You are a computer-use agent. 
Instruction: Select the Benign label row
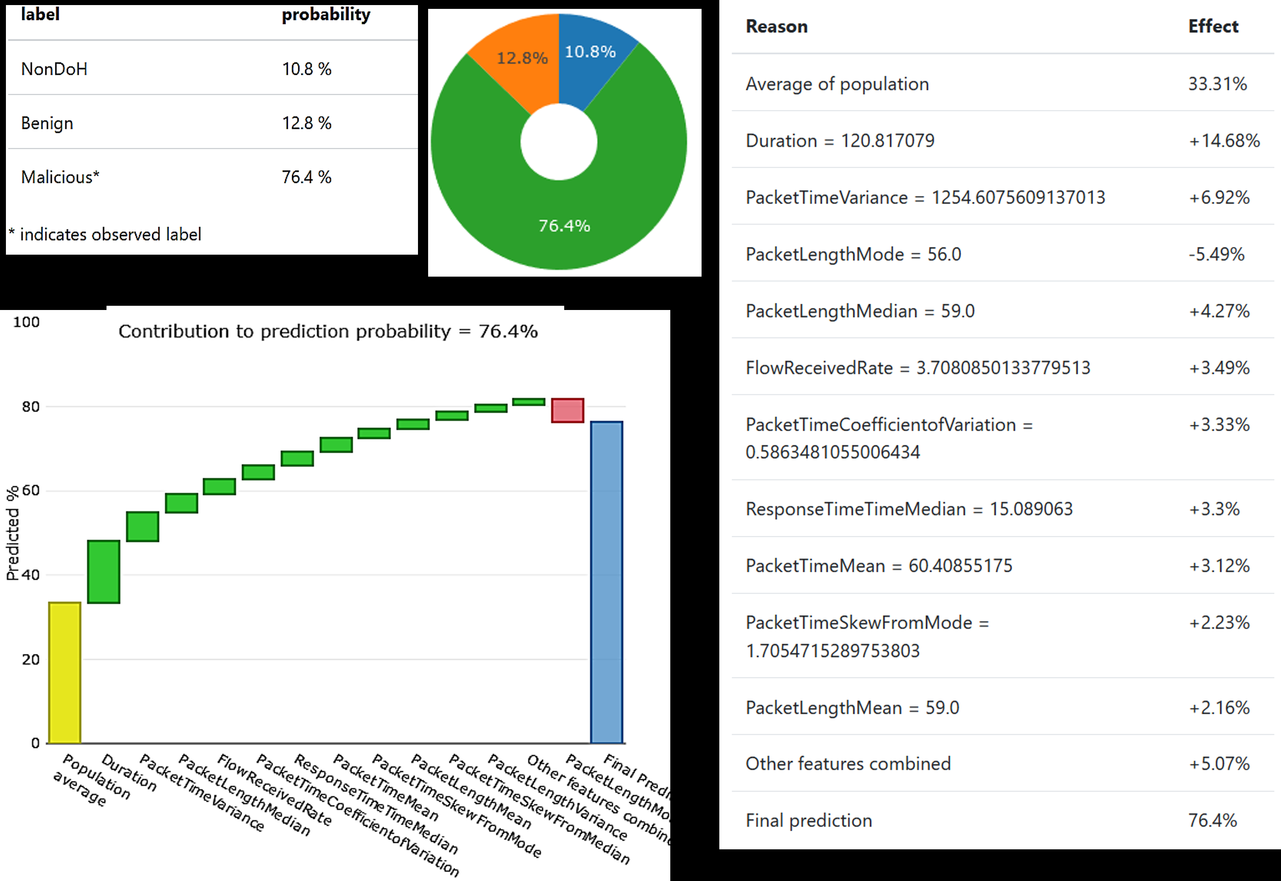point(47,123)
